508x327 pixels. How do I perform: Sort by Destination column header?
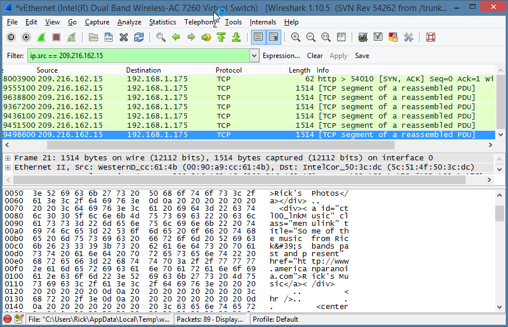point(170,70)
